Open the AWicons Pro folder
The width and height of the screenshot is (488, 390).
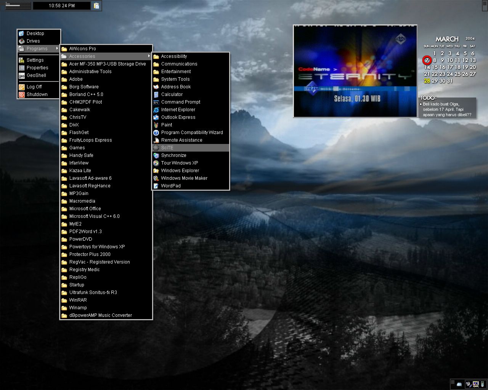click(106, 49)
